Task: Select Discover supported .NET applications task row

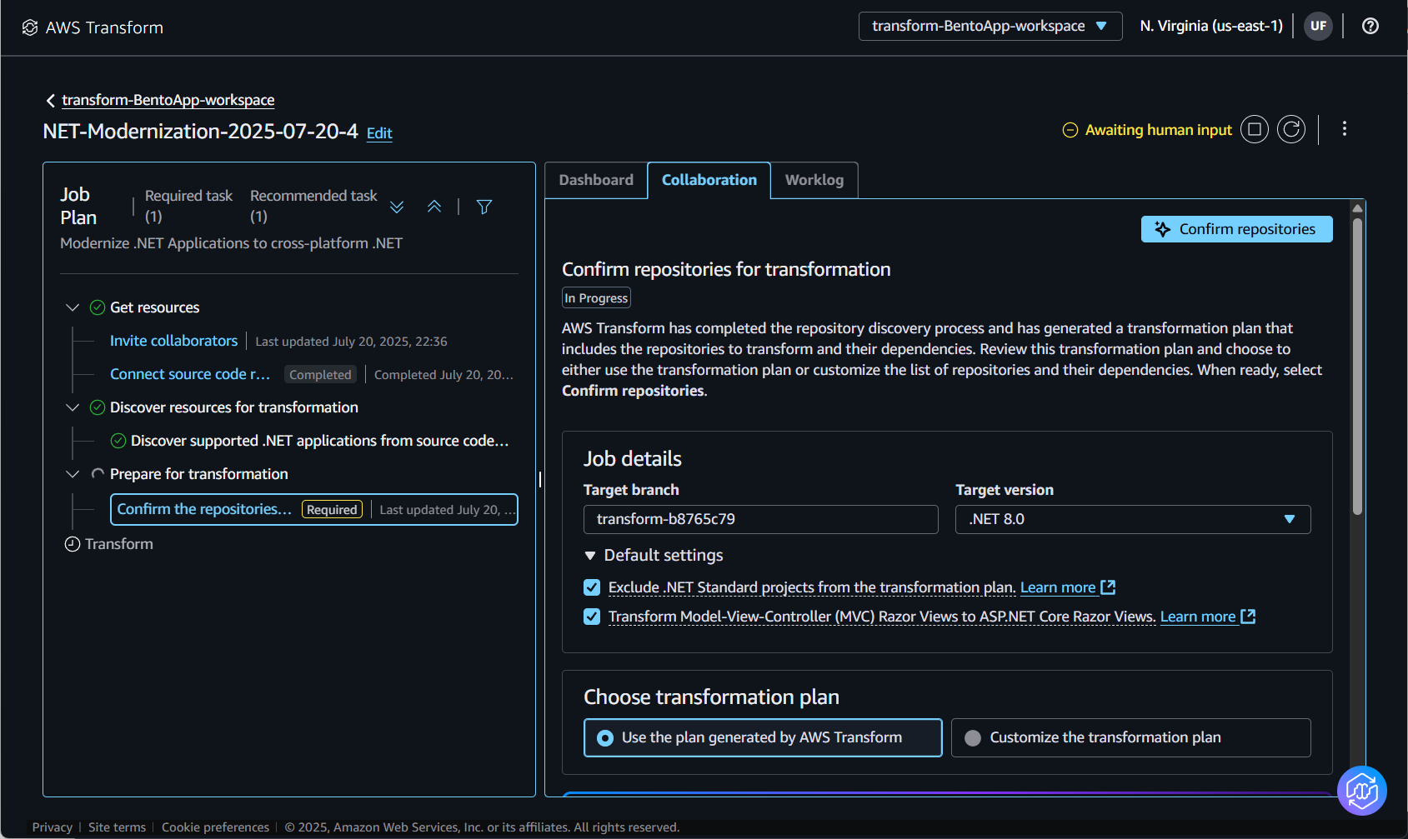Action: (x=320, y=441)
